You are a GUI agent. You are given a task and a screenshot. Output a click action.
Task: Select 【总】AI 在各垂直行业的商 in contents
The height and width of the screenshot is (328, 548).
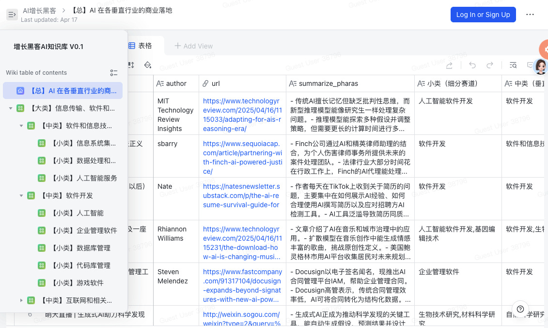click(x=63, y=91)
